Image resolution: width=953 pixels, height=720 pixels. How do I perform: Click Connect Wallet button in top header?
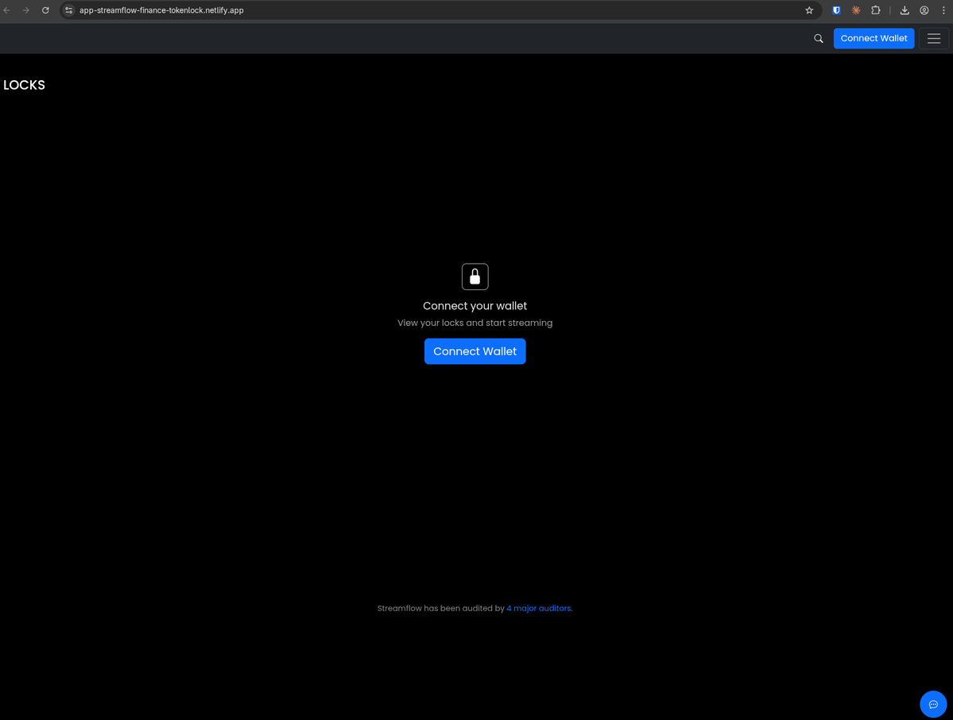tap(874, 38)
